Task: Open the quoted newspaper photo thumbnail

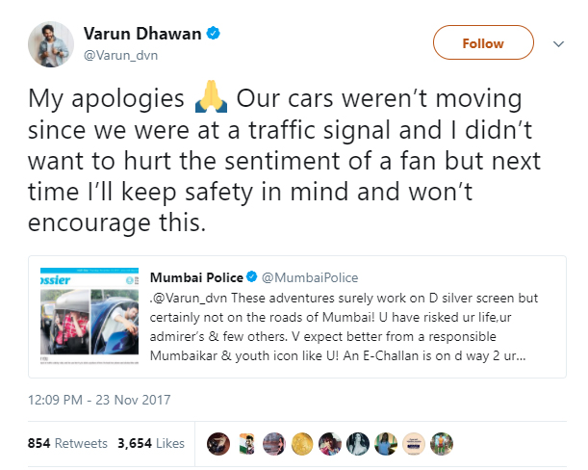Action: click(89, 316)
